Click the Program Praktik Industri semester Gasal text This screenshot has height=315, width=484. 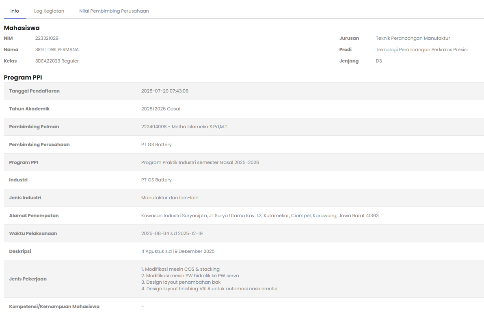200,162
